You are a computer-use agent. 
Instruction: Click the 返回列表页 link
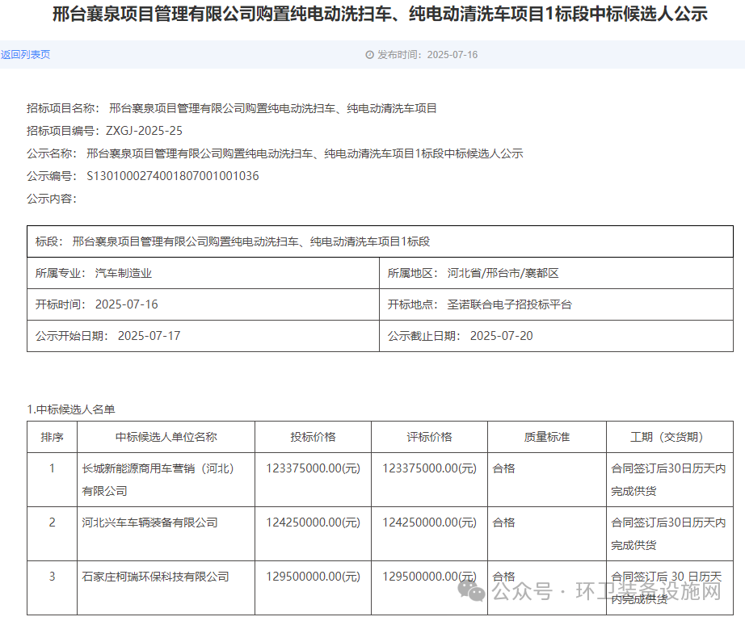[x=25, y=55]
